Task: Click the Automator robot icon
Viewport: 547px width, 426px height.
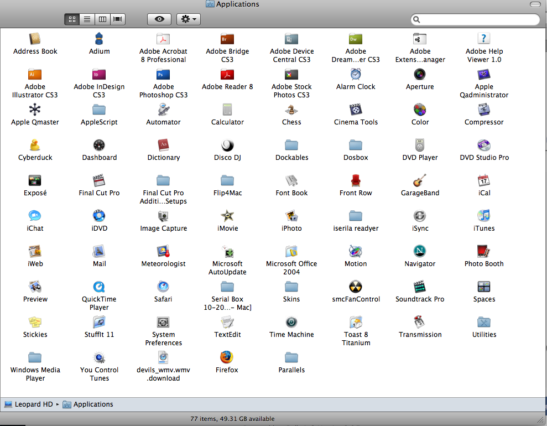Action: (x=163, y=110)
